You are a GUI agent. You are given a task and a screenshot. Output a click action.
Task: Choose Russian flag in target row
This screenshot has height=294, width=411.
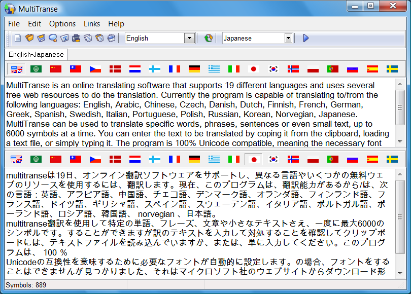point(353,159)
